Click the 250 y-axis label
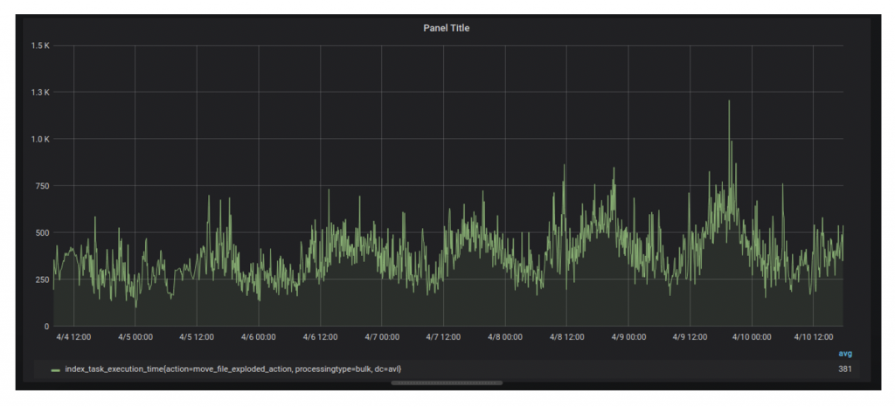 (x=41, y=279)
